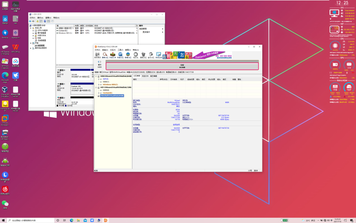Open Disk menu in DiskGenius
Viewport: 356px width, 223px height.
pos(105,50)
